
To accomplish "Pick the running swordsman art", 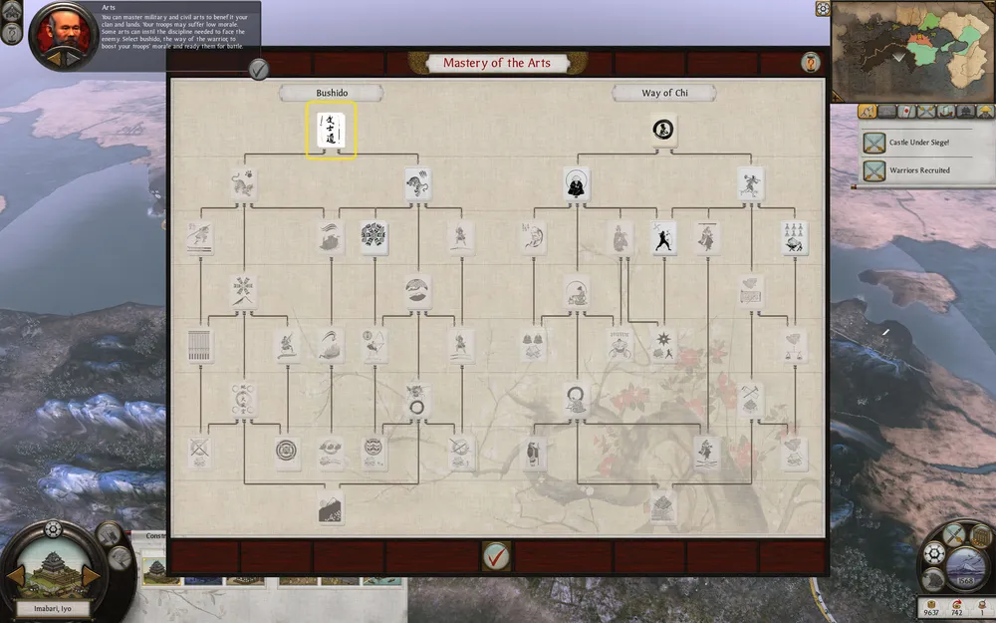I will (x=287, y=346).
